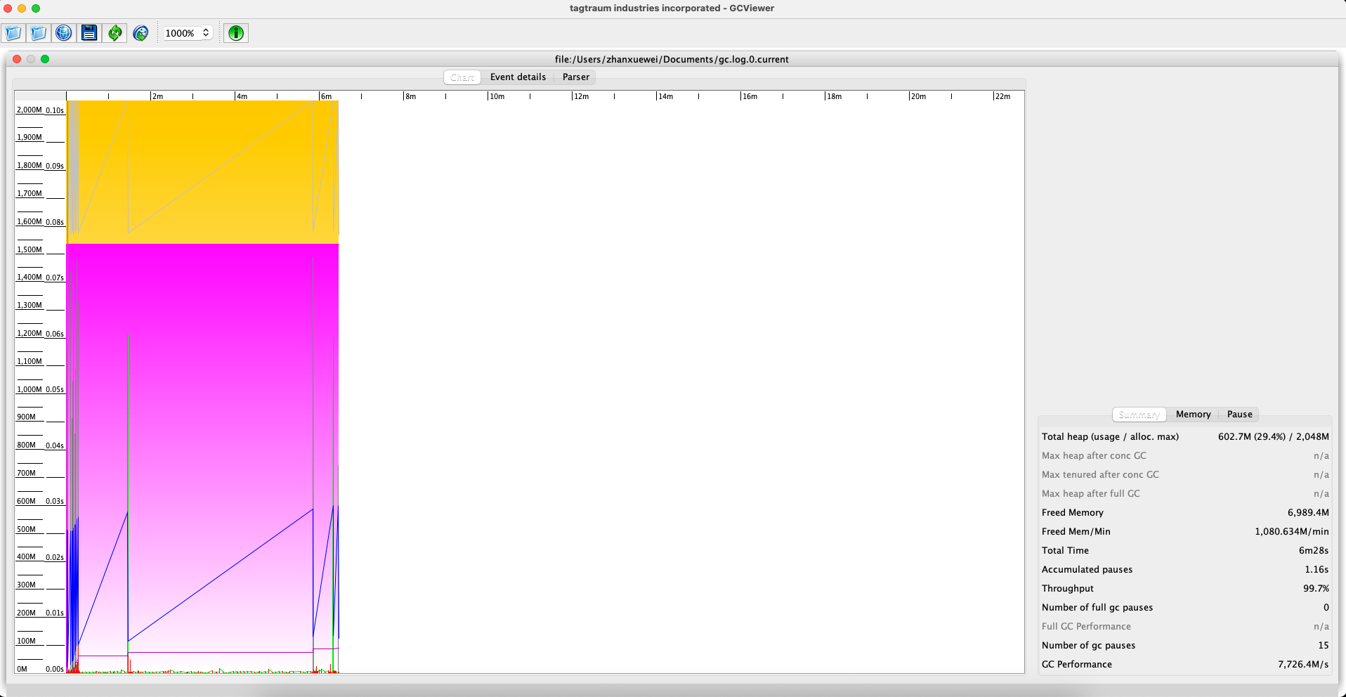Open the 1000% zoom dropdown
1346x697 pixels.
tap(188, 33)
